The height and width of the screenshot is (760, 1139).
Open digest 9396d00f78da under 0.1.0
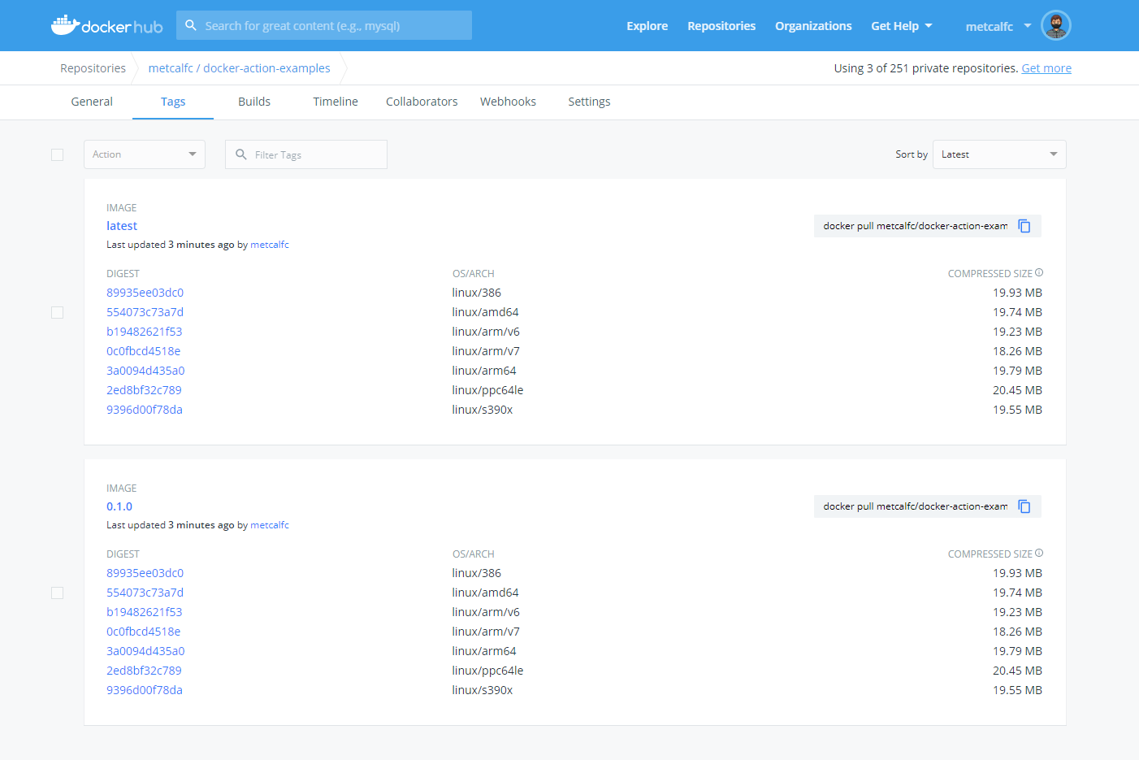(145, 690)
